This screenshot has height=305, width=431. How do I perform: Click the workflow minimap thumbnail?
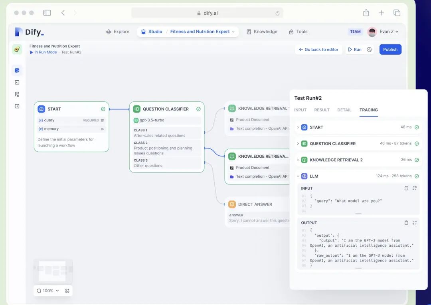(53, 271)
